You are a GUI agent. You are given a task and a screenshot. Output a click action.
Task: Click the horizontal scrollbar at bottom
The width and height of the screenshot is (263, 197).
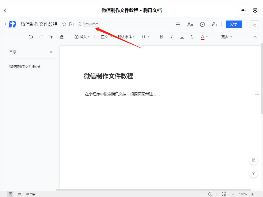point(153,190)
